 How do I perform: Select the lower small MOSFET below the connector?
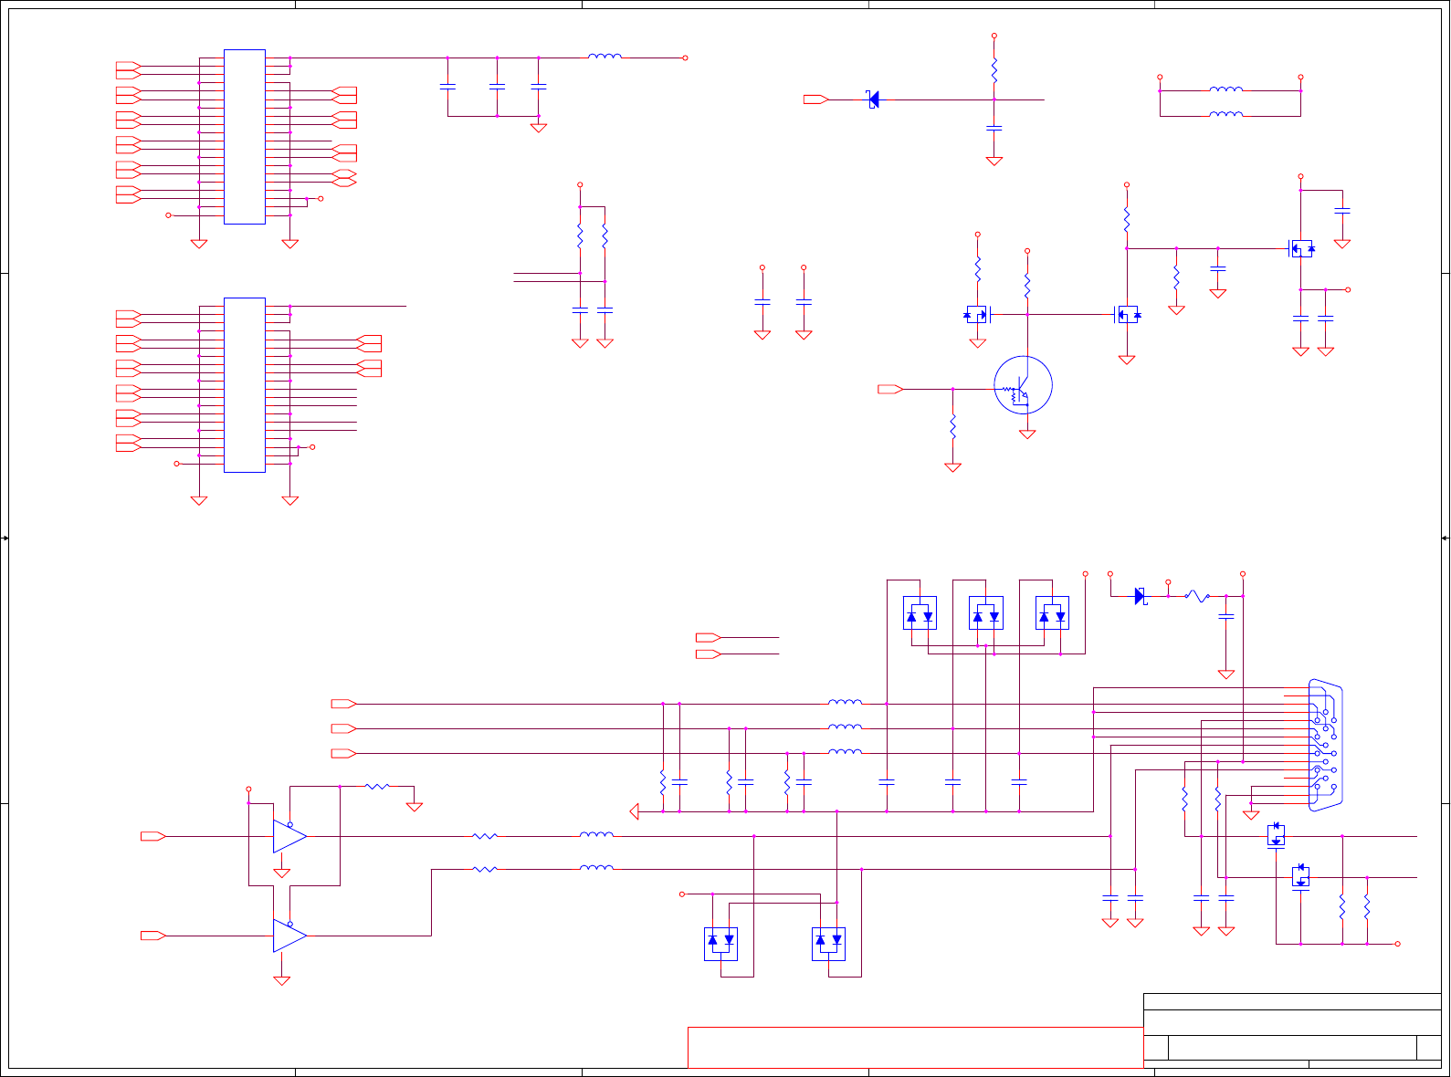[x=1301, y=876]
